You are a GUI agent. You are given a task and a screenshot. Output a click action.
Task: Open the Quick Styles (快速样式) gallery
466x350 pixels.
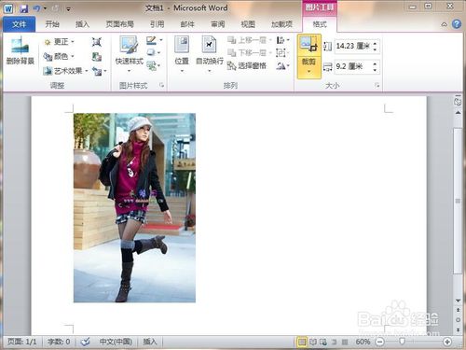tap(130, 54)
